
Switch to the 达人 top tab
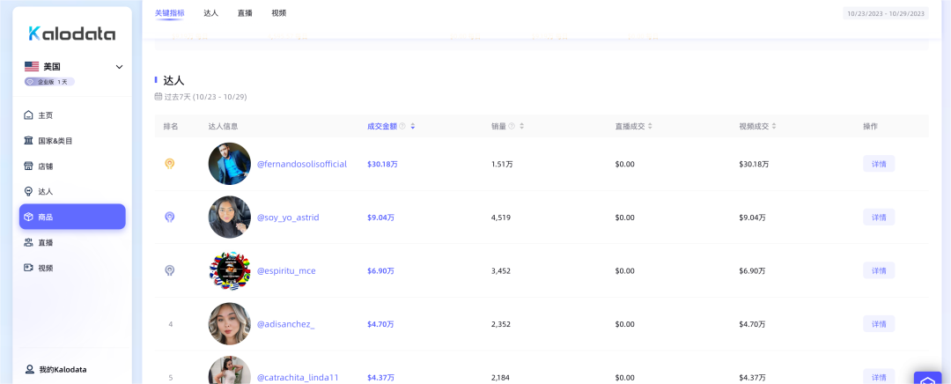click(x=211, y=12)
